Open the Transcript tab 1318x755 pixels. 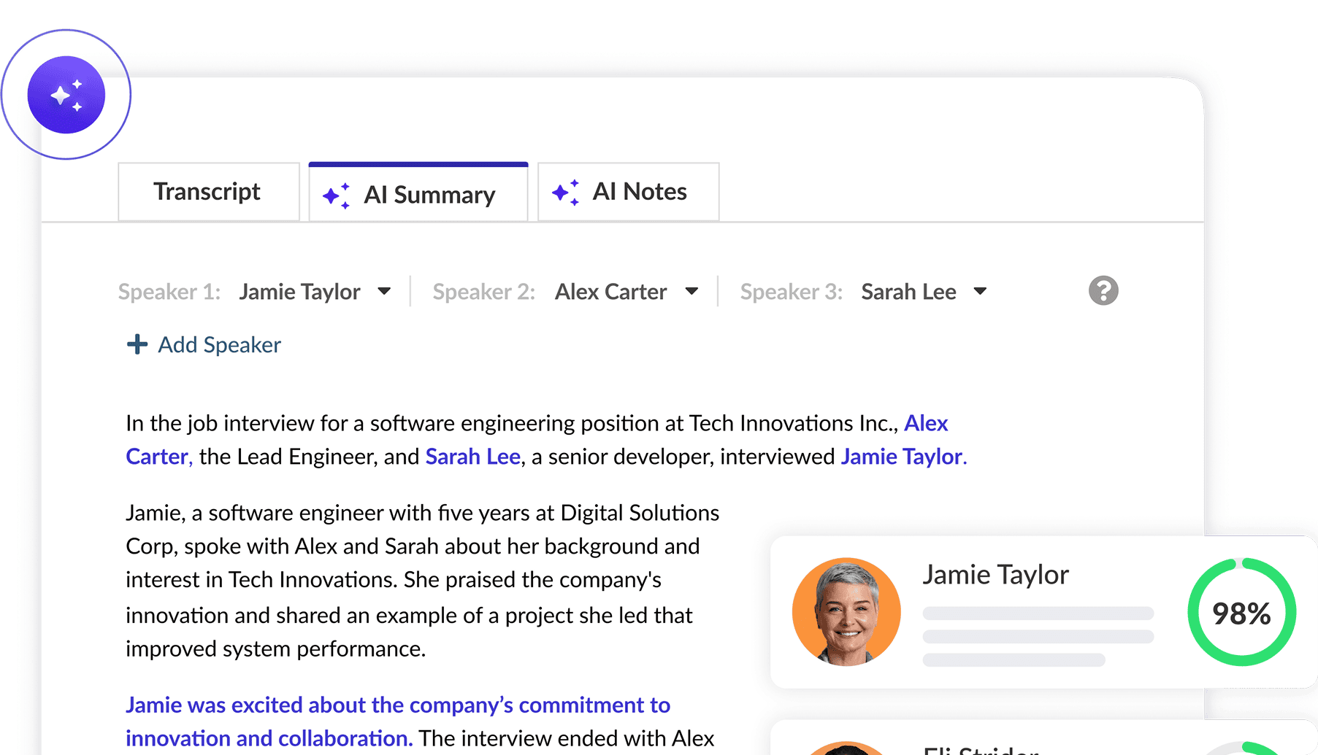[x=208, y=192]
